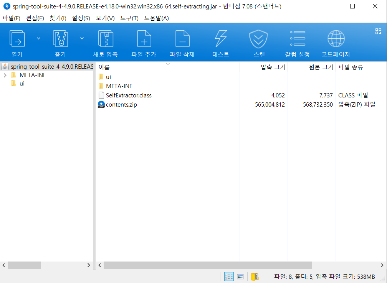Maximize the Bandizip window

coord(352,6)
